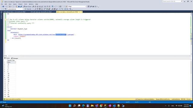
Task: Click the Parse checkmark icon
Action: pyautogui.click(x=35, y=9)
